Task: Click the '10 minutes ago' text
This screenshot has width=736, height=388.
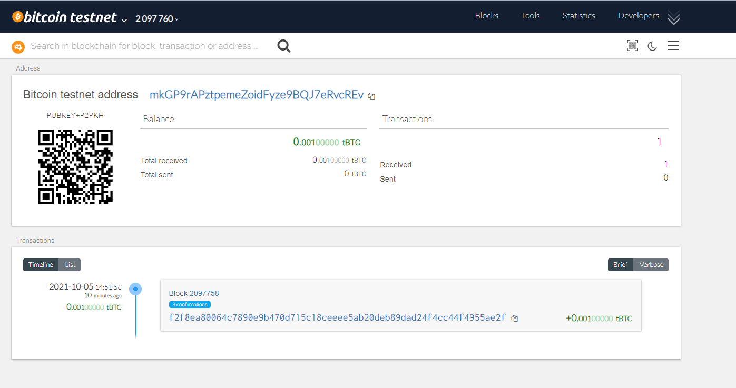Action: (x=103, y=296)
